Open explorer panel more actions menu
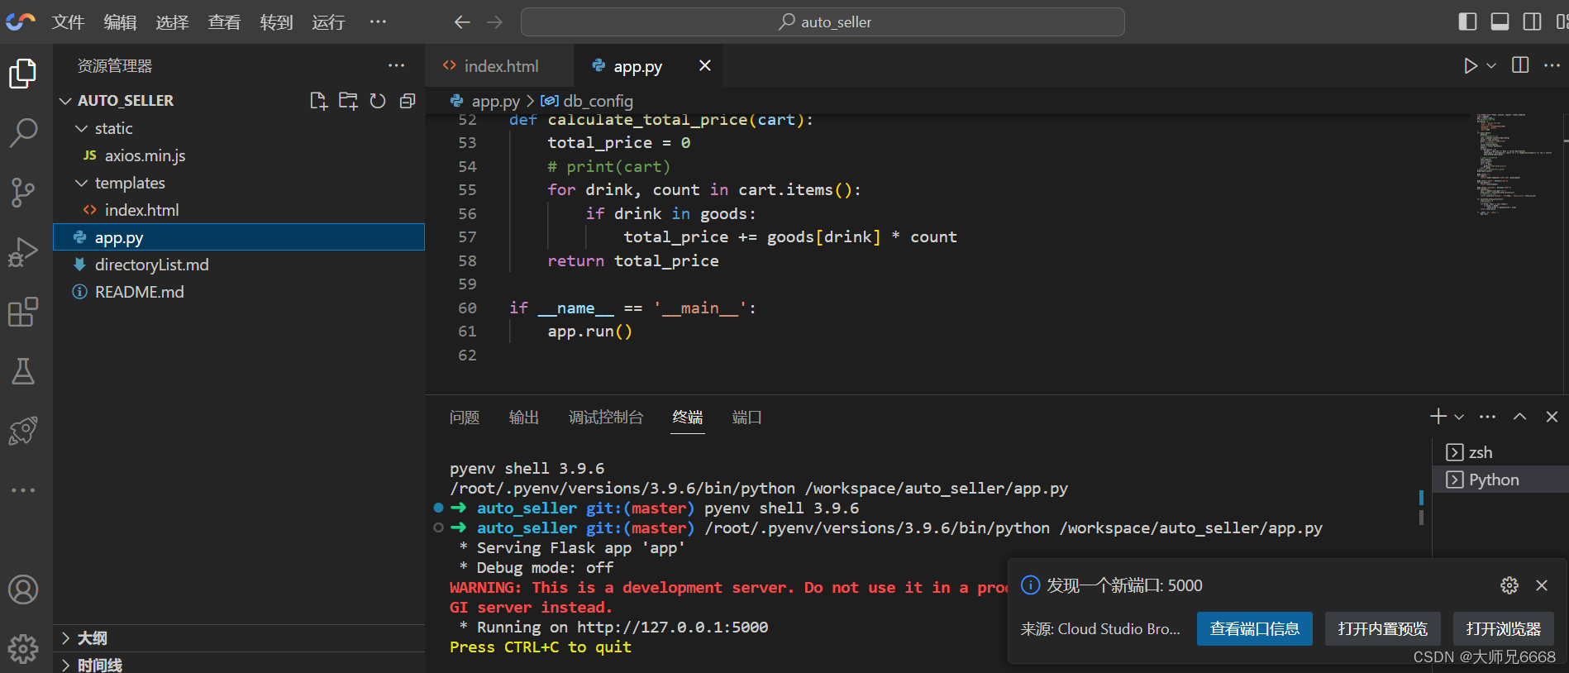 click(x=397, y=65)
